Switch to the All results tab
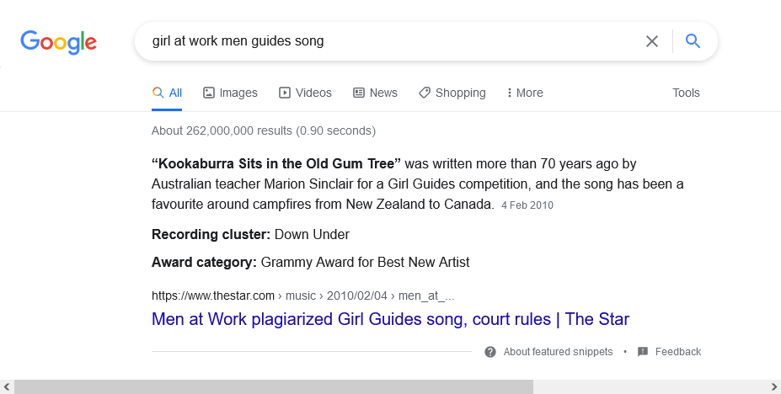The width and height of the screenshot is (781, 394). pos(168,93)
